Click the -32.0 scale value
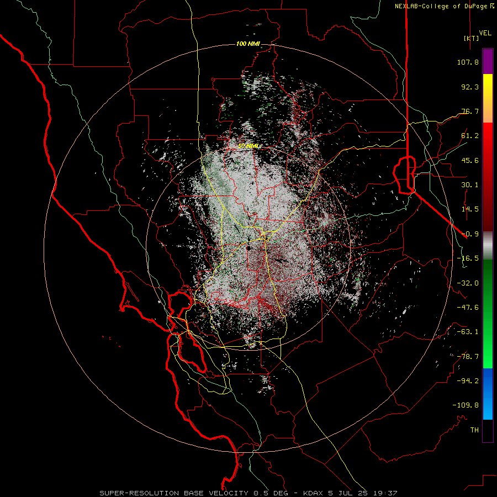 [x=468, y=283]
